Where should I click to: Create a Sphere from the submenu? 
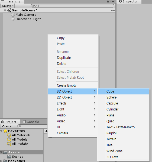click(123, 97)
